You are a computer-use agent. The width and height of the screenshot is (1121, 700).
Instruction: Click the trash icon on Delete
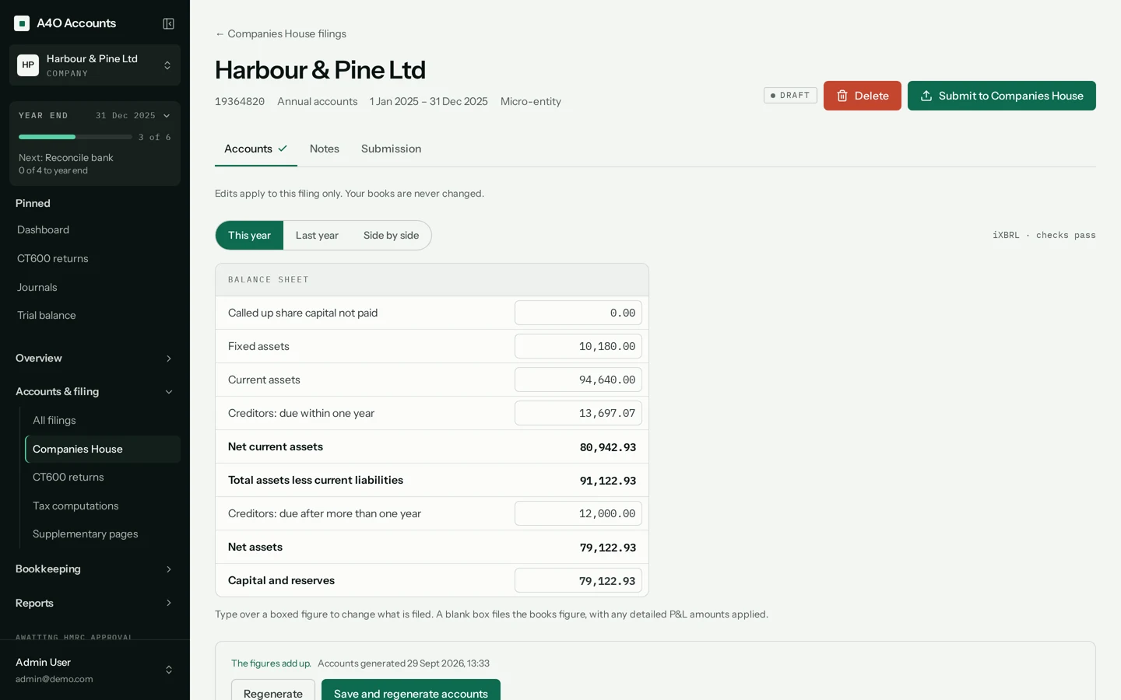coord(842,96)
